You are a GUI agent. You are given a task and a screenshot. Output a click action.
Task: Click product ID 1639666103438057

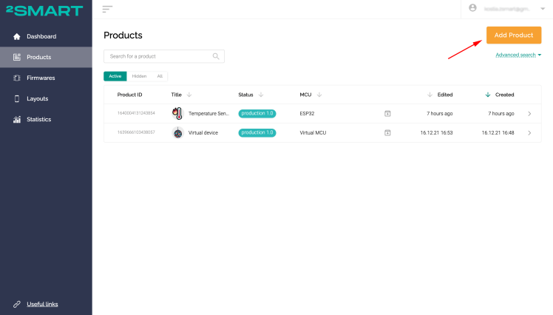click(136, 132)
